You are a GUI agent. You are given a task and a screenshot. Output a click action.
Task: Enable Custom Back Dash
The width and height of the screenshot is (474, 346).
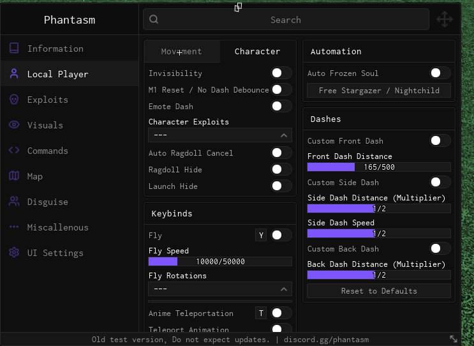point(440,248)
